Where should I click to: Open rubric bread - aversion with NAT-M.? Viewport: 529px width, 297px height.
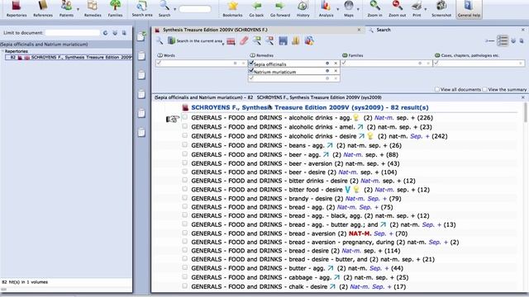point(299,233)
